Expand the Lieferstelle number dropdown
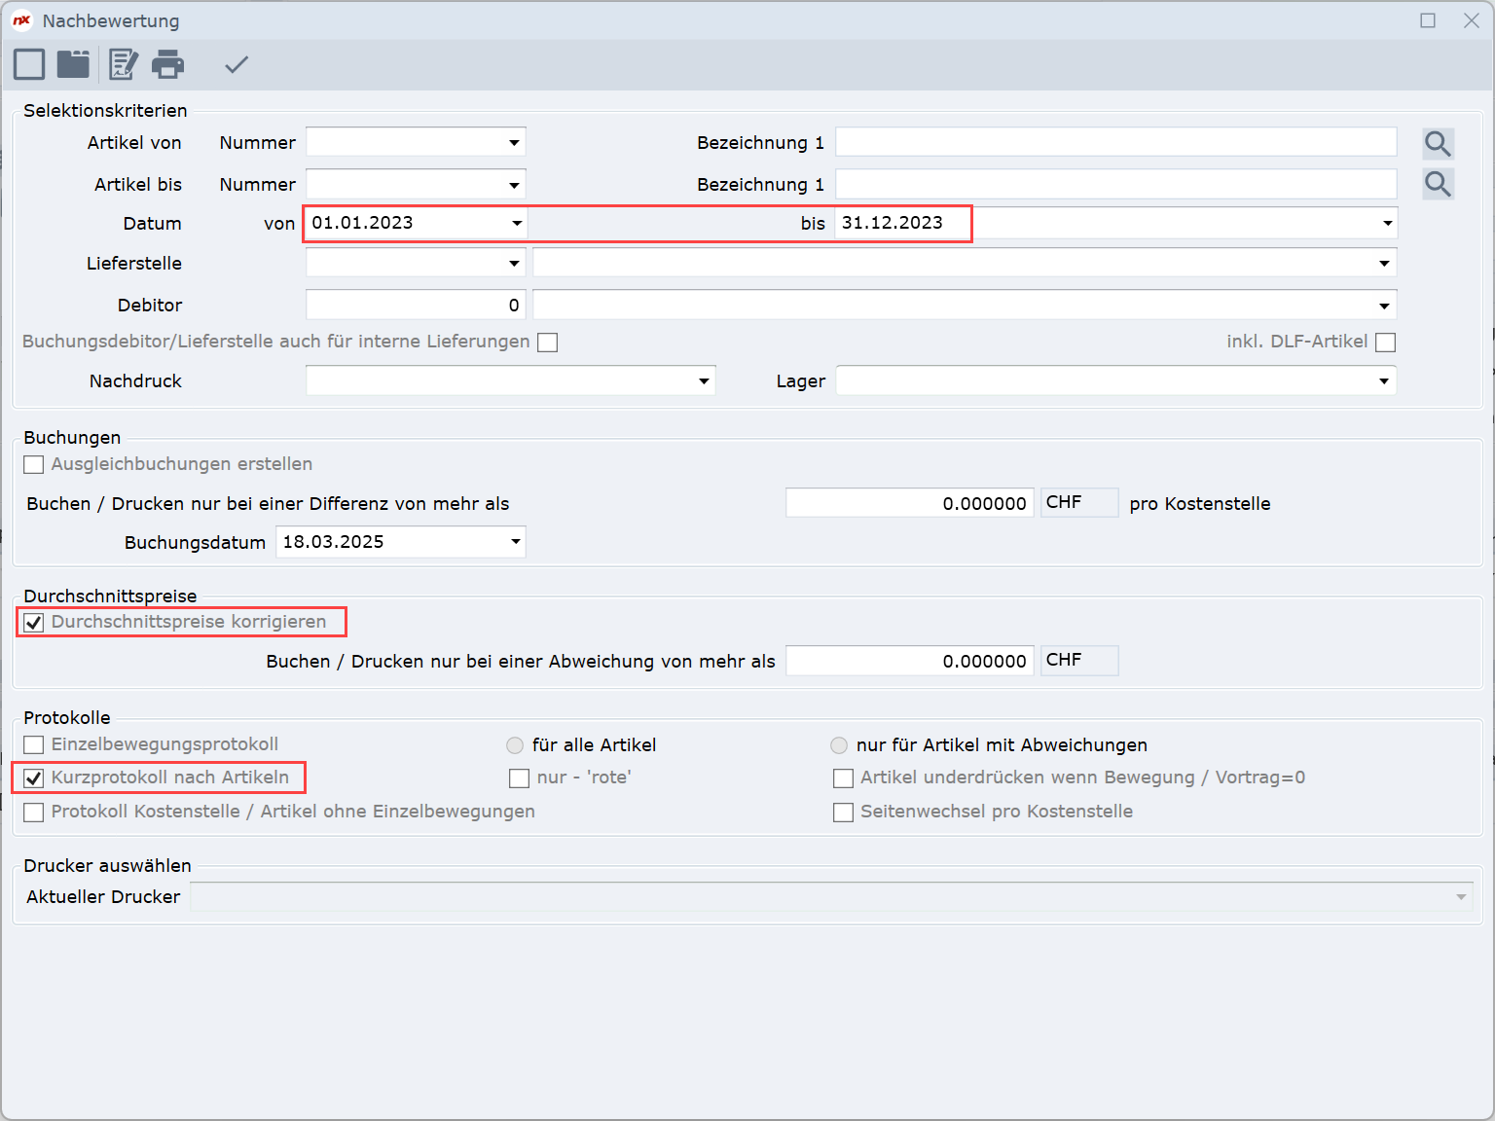The image size is (1495, 1121). coord(514,264)
